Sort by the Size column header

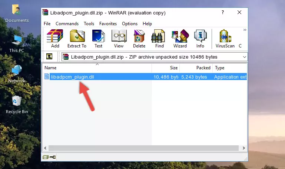[166, 68]
